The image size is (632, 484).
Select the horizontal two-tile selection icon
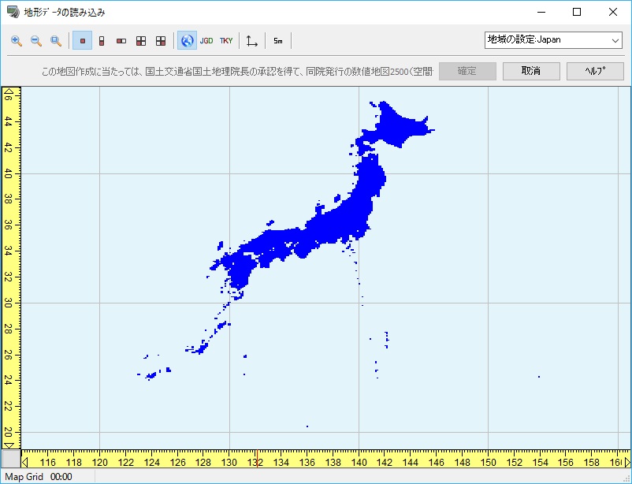click(121, 40)
